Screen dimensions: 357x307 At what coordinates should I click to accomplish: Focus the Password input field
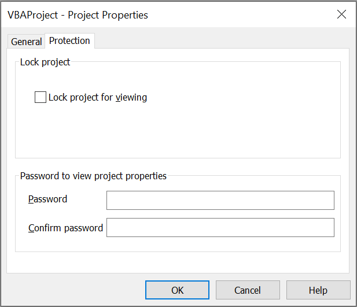tap(220, 200)
